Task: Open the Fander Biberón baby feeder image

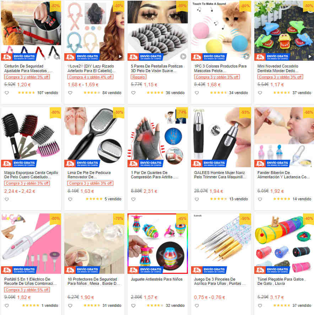Action: click(x=284, y=137)
